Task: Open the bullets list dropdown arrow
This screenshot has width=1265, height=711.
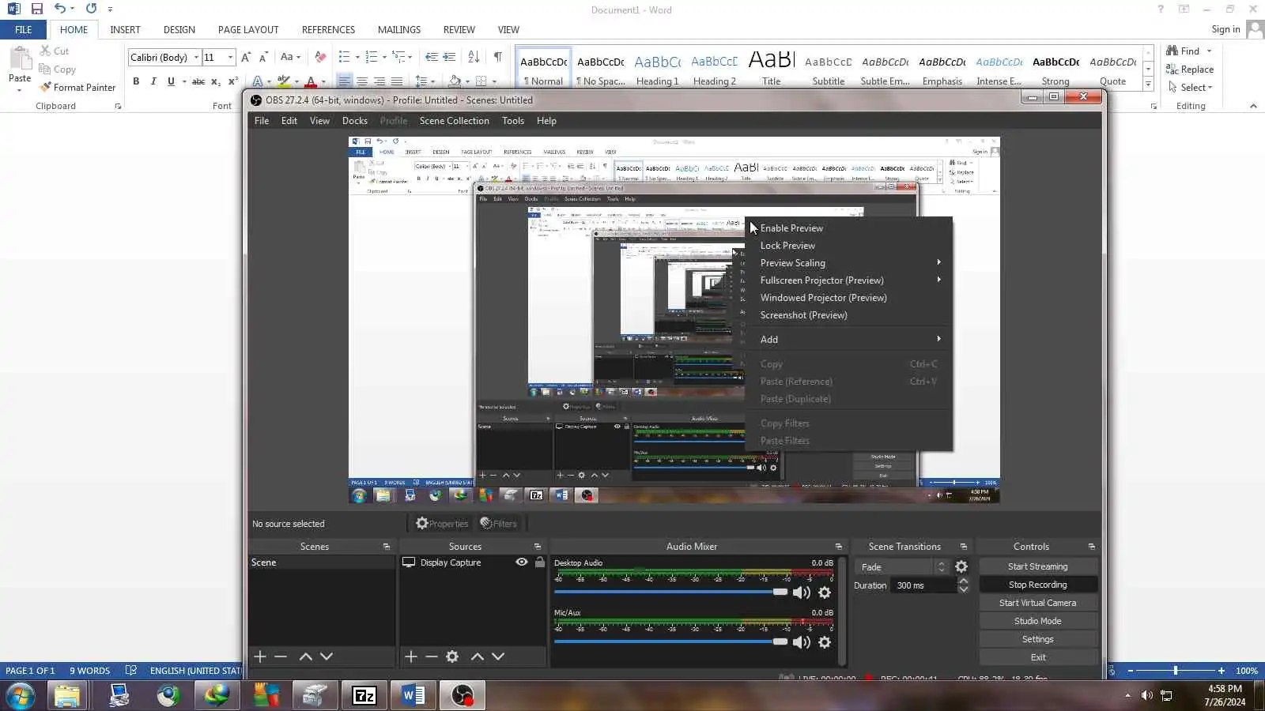Action: (x=357, y=57)
